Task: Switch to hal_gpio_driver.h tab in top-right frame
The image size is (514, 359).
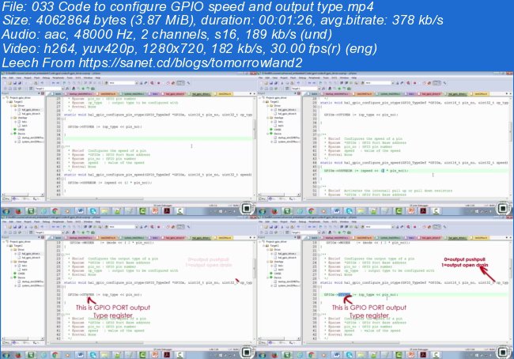Action: 431,94
